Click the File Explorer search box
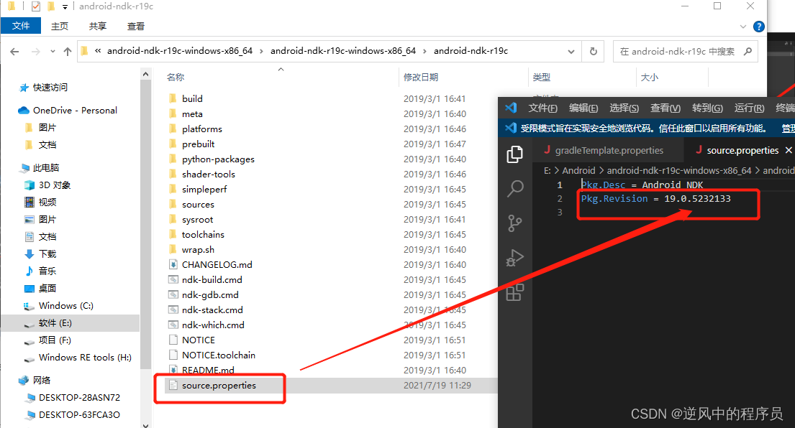The height and width of the screenshot is (428, 795). [x=683, y=51]
